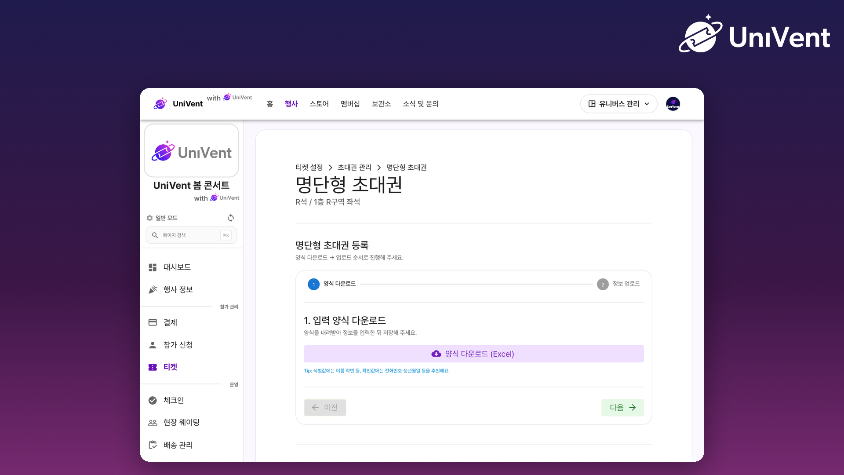
Task: Open the 행사 menu
Action: pos(291,104)
